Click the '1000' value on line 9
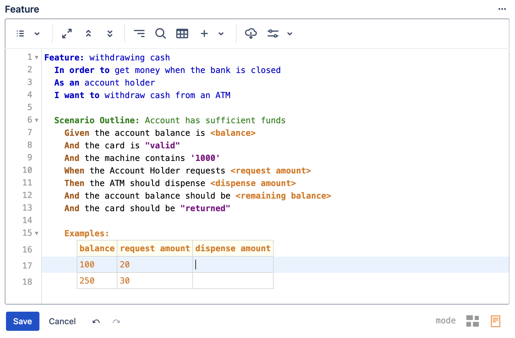The width and height of the screenshot is (515, 338). pyautogui.click(x=205, y=158)
